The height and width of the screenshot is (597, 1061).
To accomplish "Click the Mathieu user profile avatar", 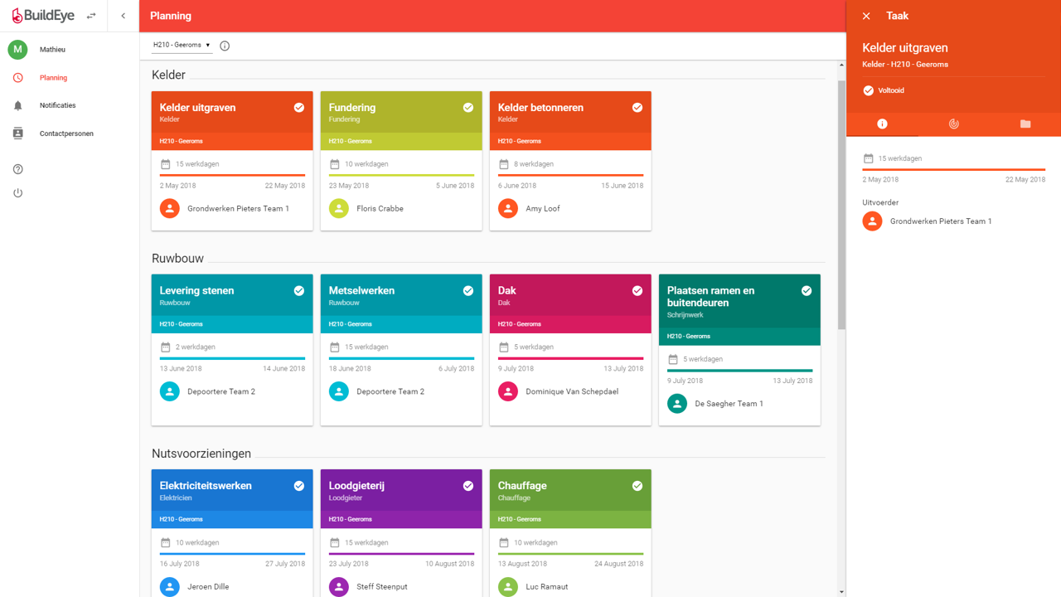I will pyautogui.click(x=17, y=50).
